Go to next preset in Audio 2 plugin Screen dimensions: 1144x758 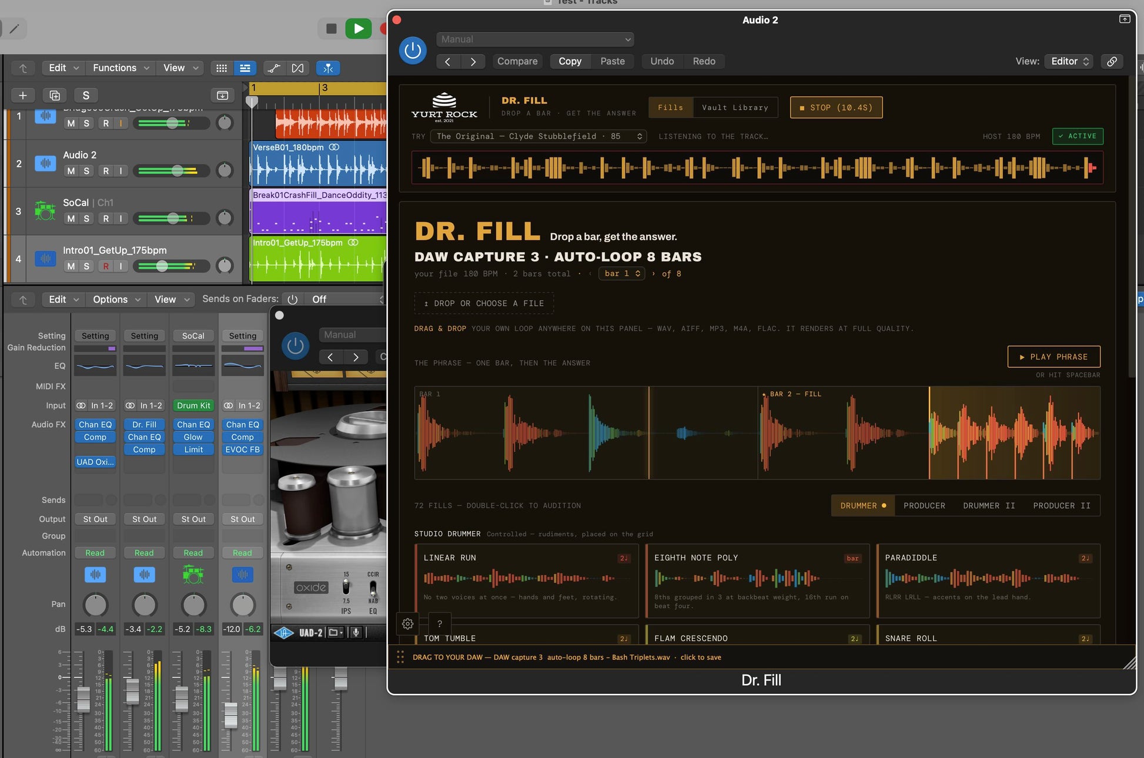point(473,61)
